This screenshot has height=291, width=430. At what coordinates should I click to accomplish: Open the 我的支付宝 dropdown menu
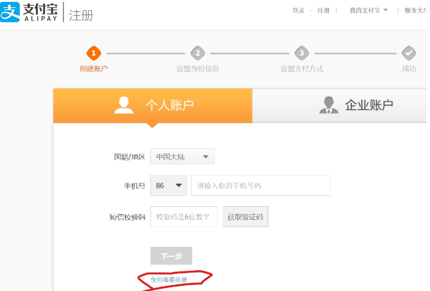pyautogui.click(x=369, y=10)
